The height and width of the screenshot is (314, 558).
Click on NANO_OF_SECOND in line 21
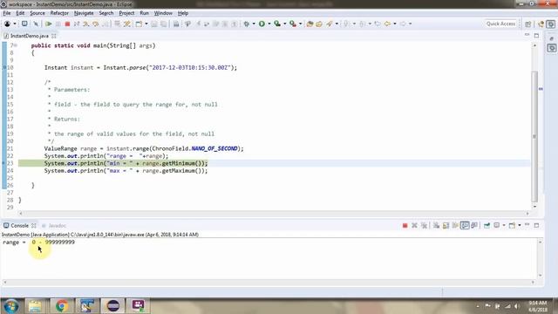point(214,148)
